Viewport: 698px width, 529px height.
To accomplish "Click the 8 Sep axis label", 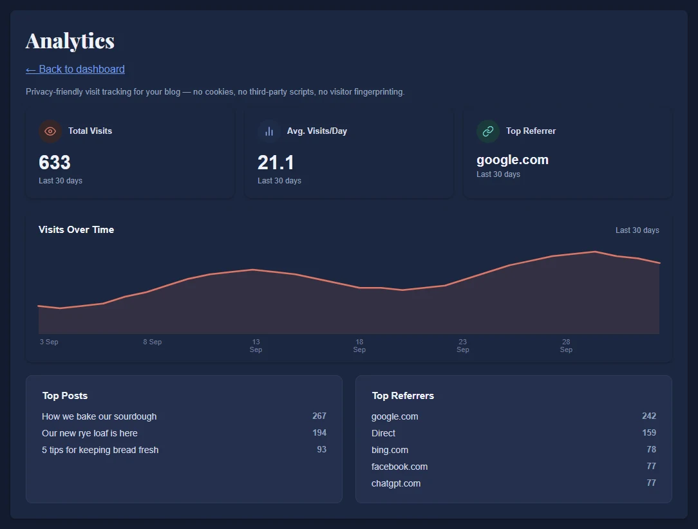I will [x=152, y=342].
